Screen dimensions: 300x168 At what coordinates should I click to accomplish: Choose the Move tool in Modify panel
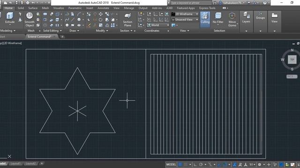[101, 14]
